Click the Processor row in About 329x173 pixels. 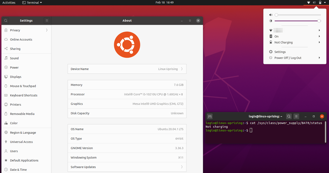coord(127,94)
